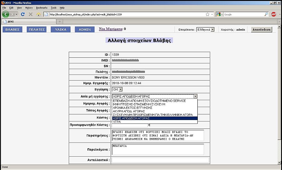Screen dimensions: 282x170
Task: Open the Tools menu
Action: (x=54, y=8)
